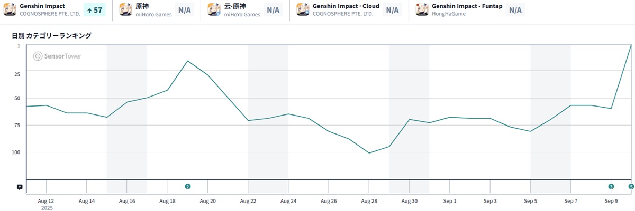Click the add-comment icon beside the timeline

click(20, 187)
